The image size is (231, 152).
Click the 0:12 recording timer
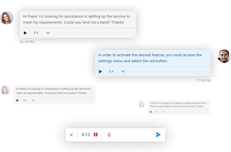click(x=86, y=135)
